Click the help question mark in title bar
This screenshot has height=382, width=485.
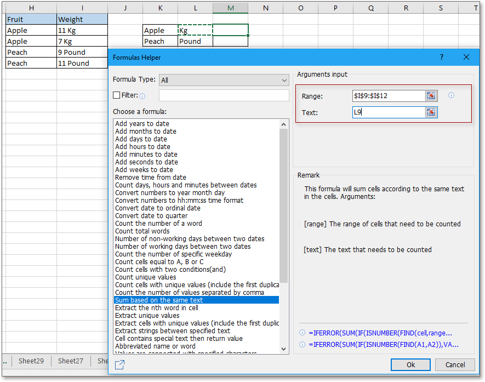(x=442, y=58)
